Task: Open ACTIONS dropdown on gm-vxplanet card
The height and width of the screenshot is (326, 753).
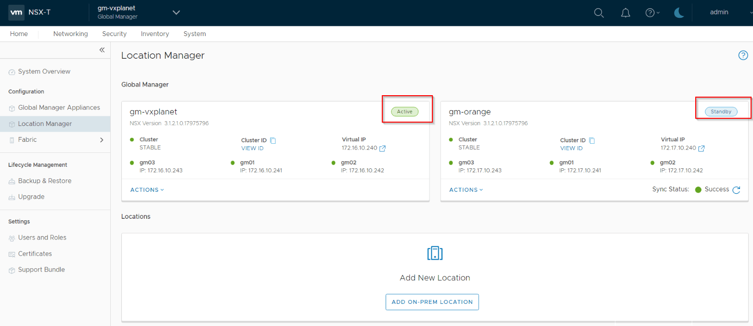Action: click(x=147, y=190)
